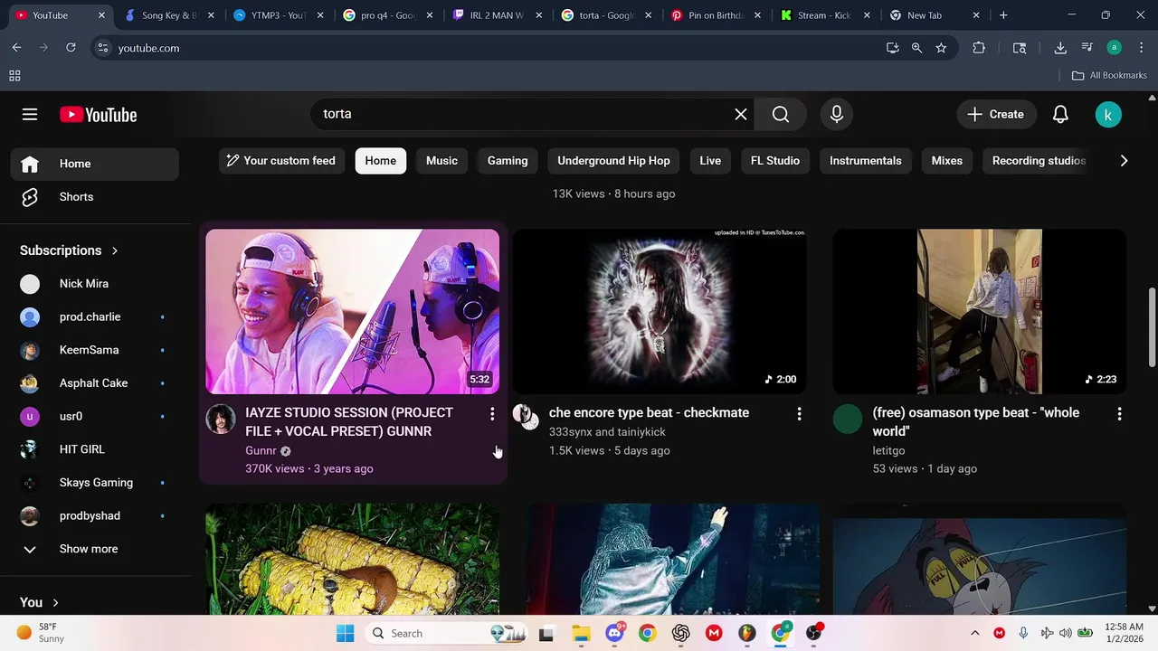Show hidden system tray icons
This screenshot has height=651, width=1158.
coord(974,633)
